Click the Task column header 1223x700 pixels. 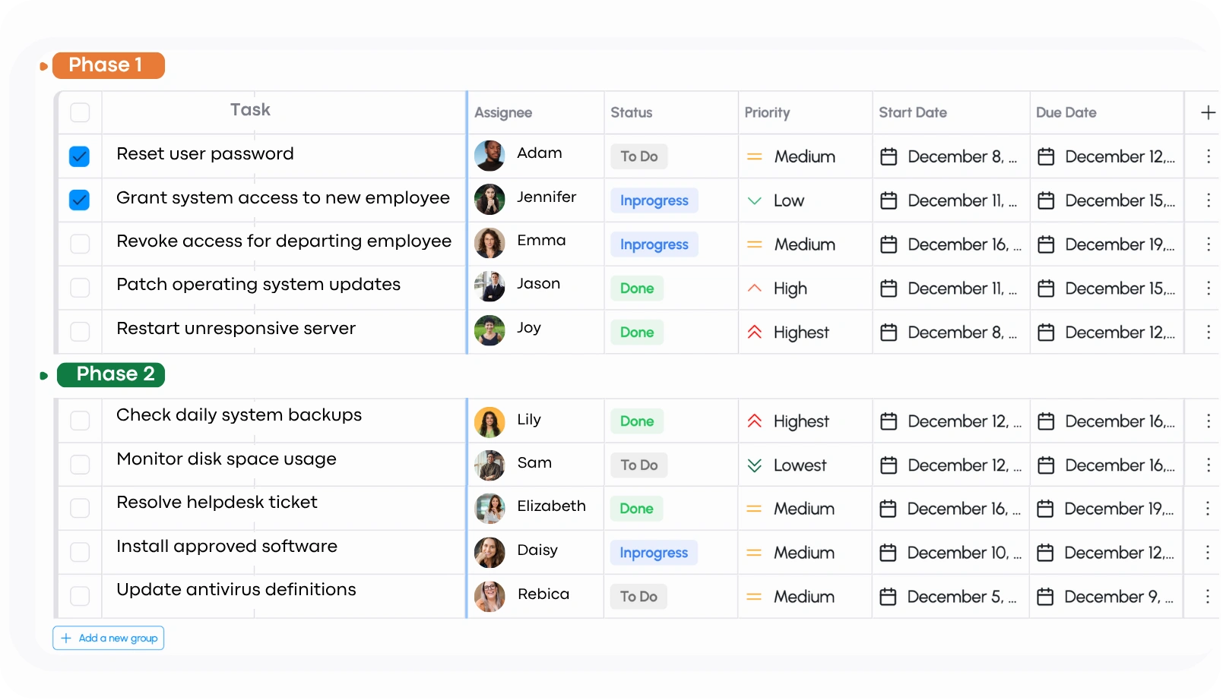(250, 110)
